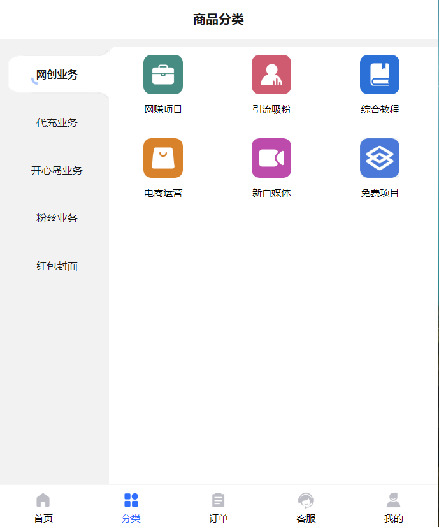Tap the 首页 home icon
439x527 pixels.
[x=43, y=500]
